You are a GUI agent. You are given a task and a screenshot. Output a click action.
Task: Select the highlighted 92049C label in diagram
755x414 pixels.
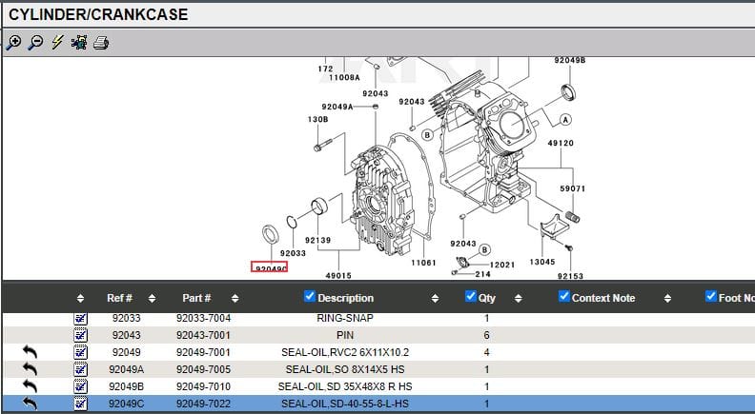coord(269,268)
